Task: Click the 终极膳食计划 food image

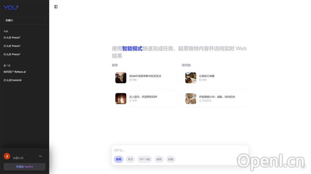Action: pos(191,98)
